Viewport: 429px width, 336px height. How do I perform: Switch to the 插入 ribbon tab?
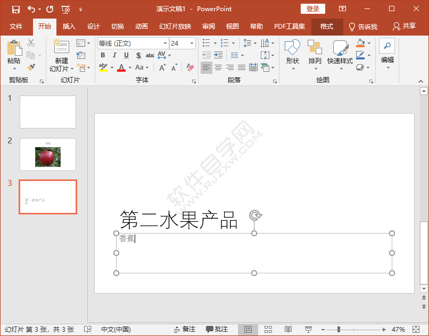(x=69, y=26)
